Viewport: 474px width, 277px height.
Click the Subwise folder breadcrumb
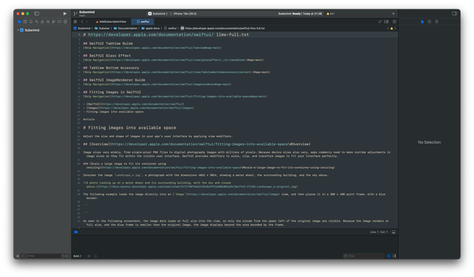pos(102,29)
